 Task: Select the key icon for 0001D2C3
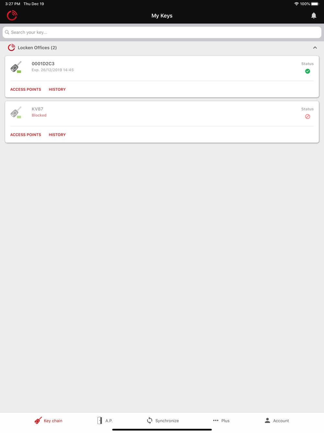point(16,67)
